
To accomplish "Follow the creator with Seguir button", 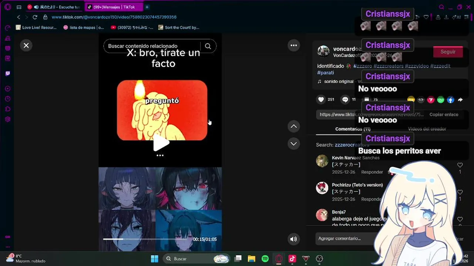I will [448, 52].
